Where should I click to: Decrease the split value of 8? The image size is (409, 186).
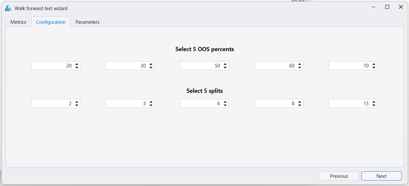point(300,105)
